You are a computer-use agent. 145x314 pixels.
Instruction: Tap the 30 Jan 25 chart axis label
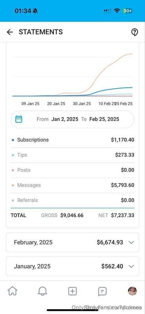tap(82, 104)
